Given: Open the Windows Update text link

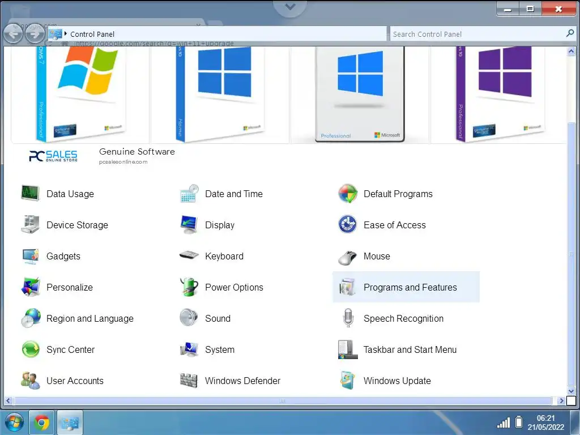Looking at the screenshot, I should [397, 381].
